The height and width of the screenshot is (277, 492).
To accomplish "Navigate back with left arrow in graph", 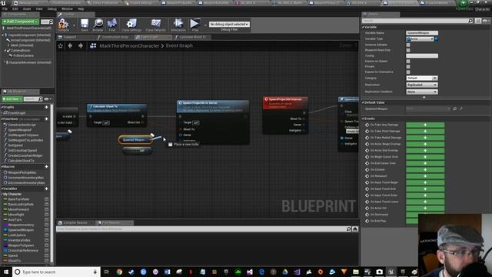I will [x=70, y=46].
